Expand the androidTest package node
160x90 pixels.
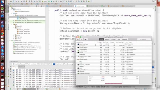pyautogui.click(x=14, y=20)
